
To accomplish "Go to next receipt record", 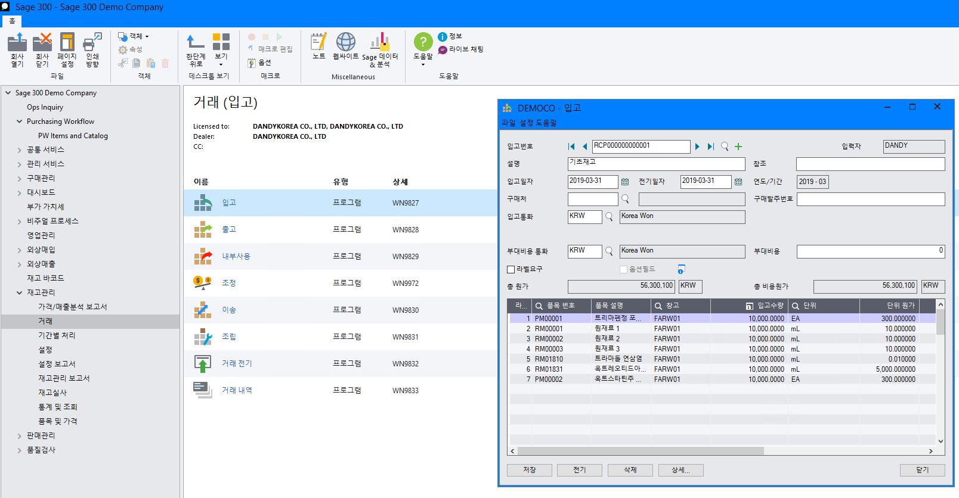I will (x=697, y=147).
